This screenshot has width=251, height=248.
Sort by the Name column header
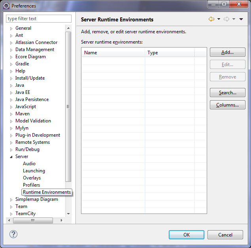(113, 53)
